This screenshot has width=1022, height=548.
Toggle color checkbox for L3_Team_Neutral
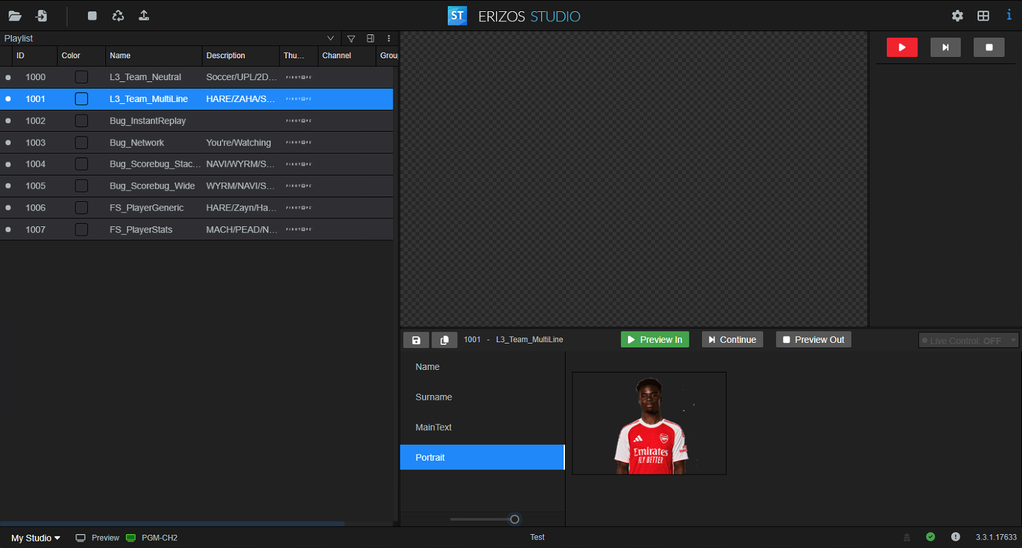coord(81,77)
